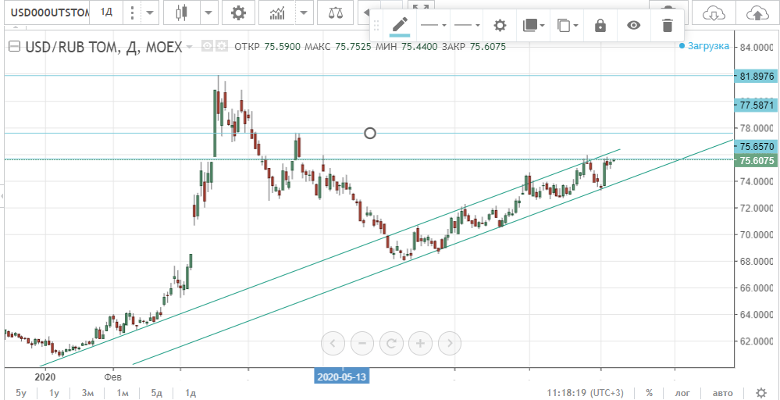This screenshot has width=780, height=400.
Task: Delete the drawing with trash icon
Action: click(x=667, y=25)
